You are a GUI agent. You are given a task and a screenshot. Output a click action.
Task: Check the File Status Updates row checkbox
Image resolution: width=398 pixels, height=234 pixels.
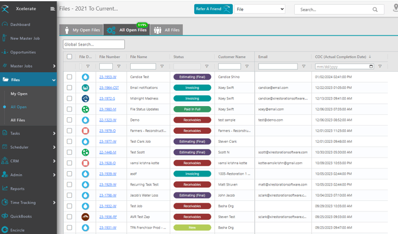pyautogui.click(x=70, y=109)
